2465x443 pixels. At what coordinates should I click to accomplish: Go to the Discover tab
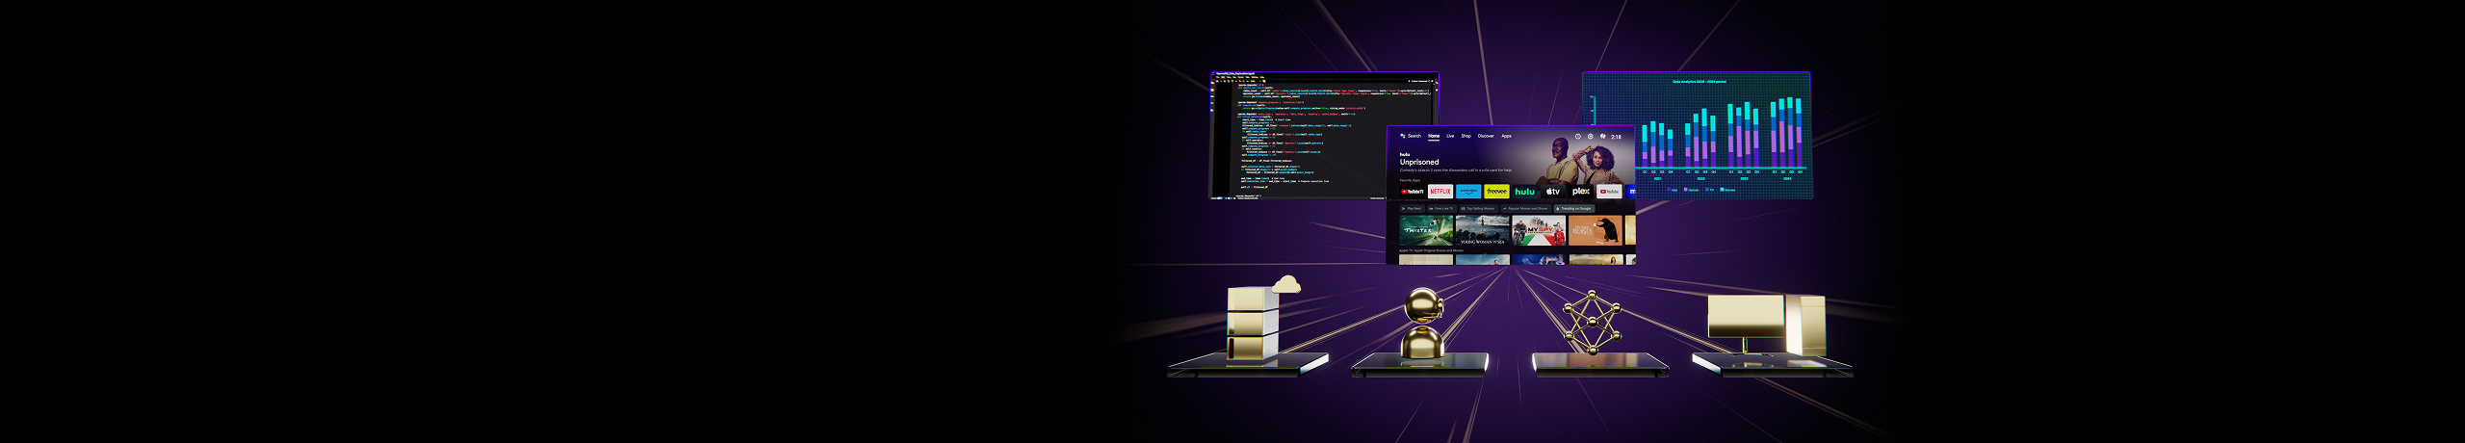click(x=1486, y=136)
